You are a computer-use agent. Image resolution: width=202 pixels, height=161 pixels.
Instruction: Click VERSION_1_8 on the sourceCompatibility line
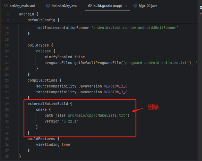pyautogui.click(x=116, y=86)
